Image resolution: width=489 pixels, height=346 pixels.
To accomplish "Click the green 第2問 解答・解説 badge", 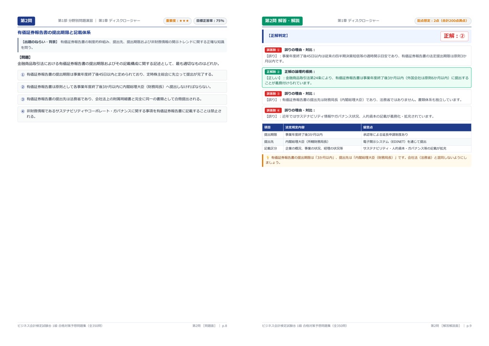I will coord(282,21).
